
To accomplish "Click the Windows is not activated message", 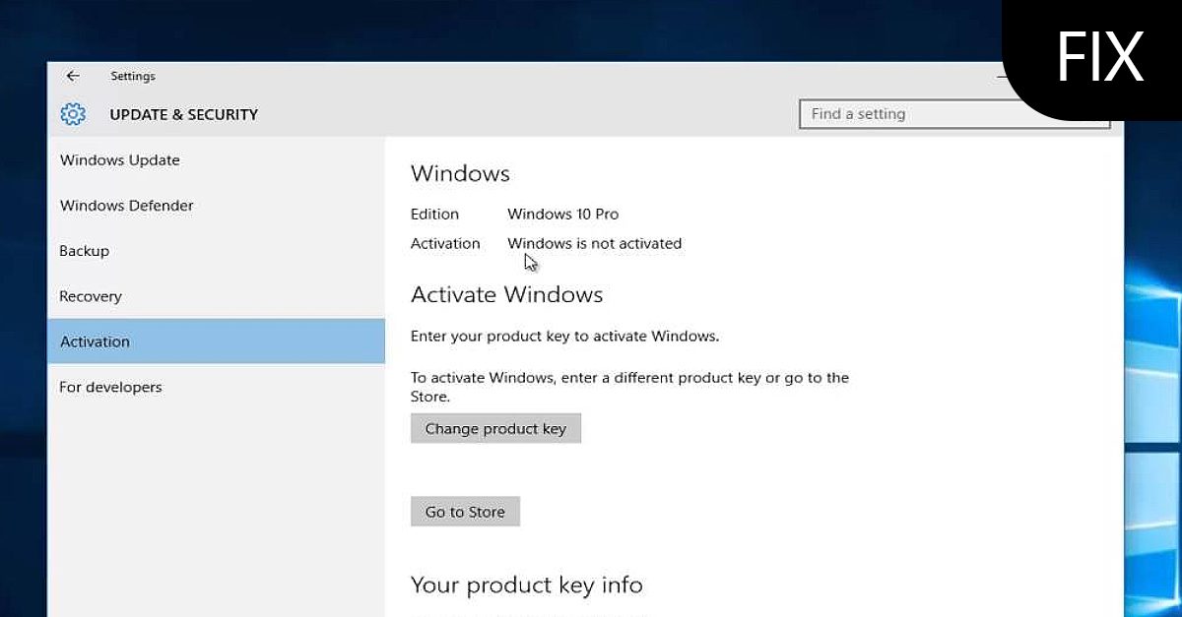I will (595, 243).
